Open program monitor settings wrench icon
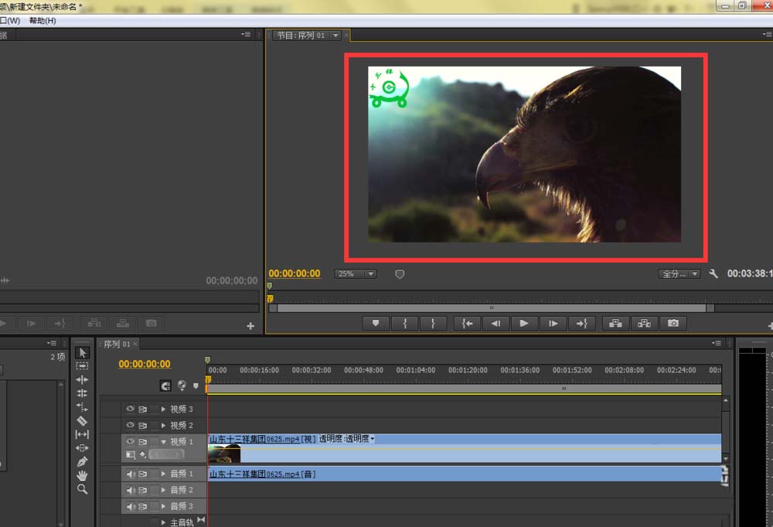Viewport: 773px width, 527px height. (x=713, y=273)
